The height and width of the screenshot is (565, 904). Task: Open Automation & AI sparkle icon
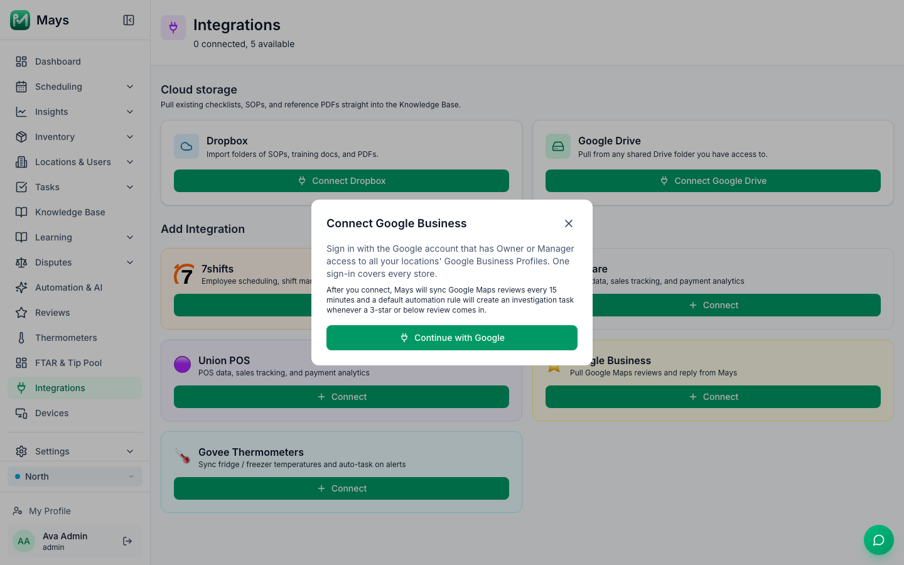[x=21, y=288]
